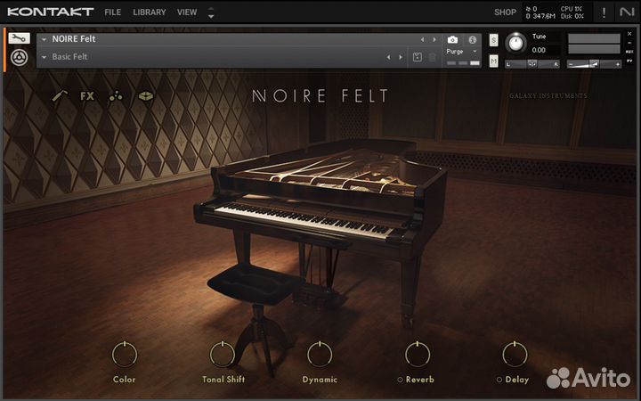This screenshot has width=641, height=401.
Task: Select next NOIRE Felt instrument arrow
Action: [x=434, y=40]
